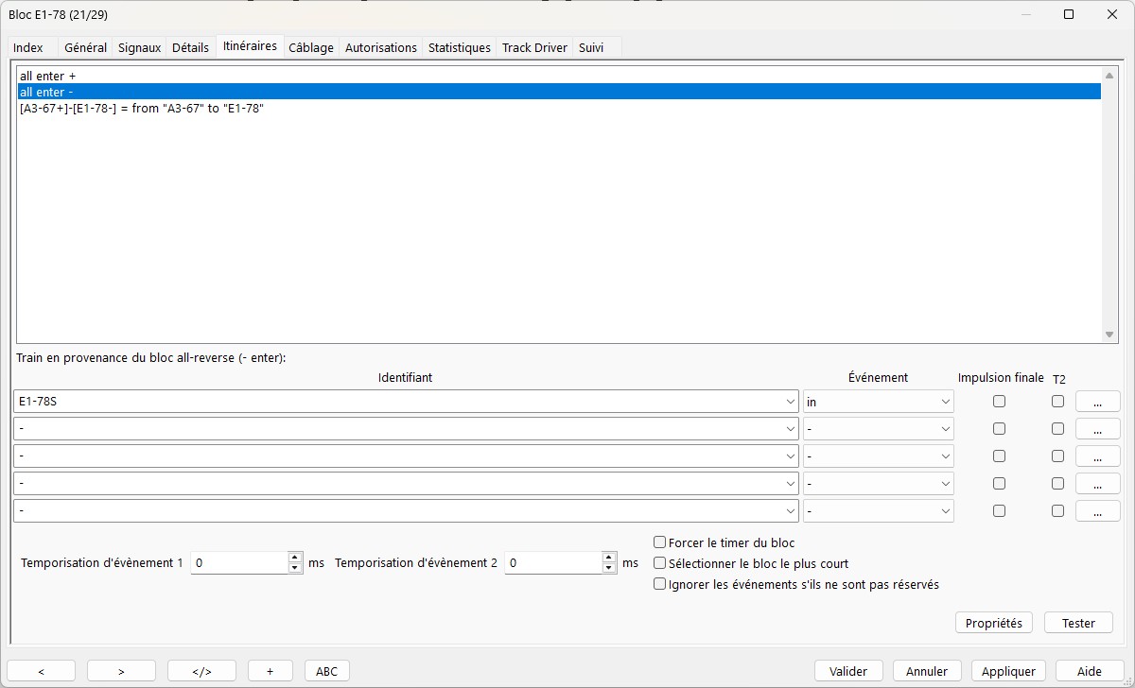Open the fourth row Identifiant dropdown
This screenshot has height=688, width=1135.
[x=791, y=484]
